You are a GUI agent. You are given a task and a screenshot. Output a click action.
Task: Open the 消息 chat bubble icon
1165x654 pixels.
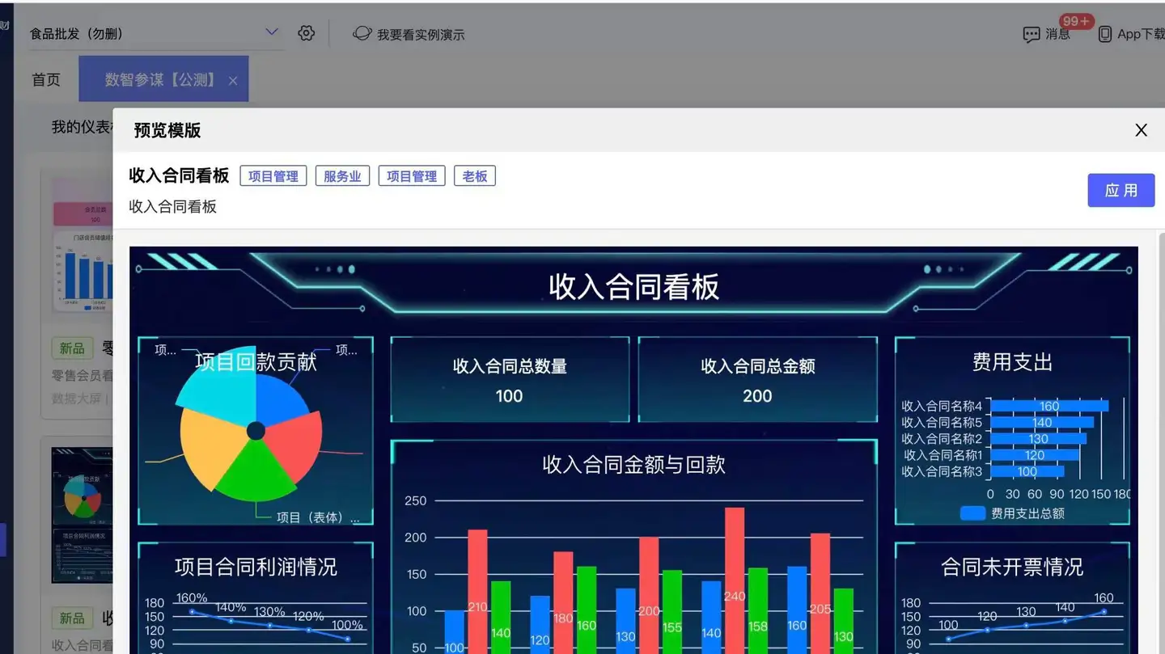coord(1032,34)
